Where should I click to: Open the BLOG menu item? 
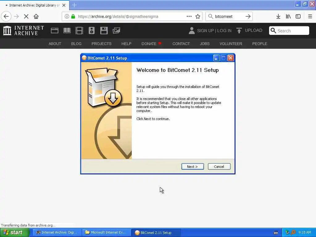(x=76, y=44)
